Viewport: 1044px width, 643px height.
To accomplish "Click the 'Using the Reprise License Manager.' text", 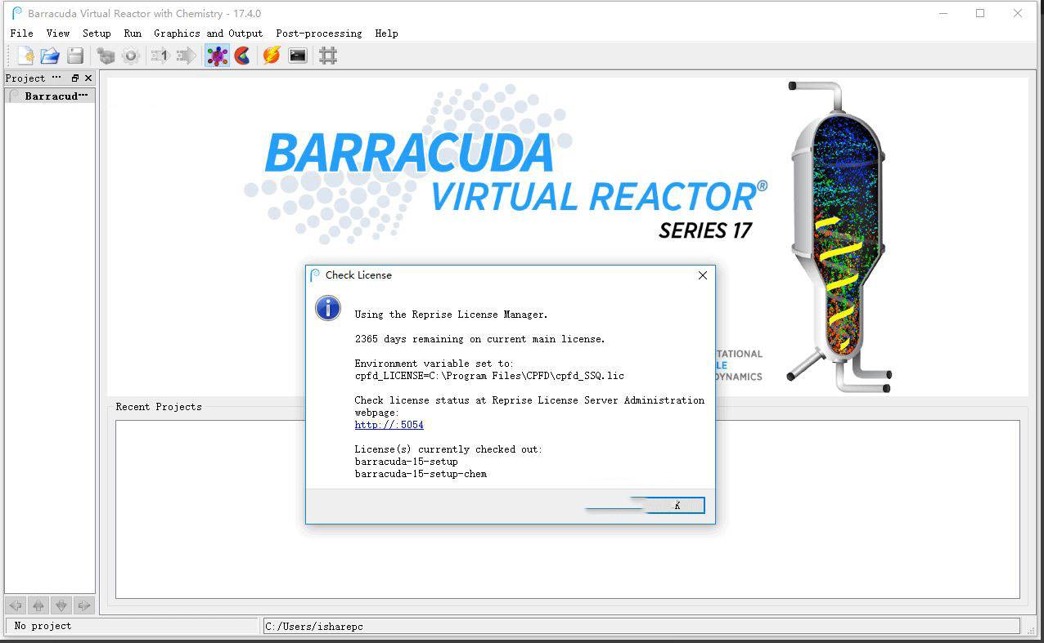I will pyautogui.click(x=452, y=315).
